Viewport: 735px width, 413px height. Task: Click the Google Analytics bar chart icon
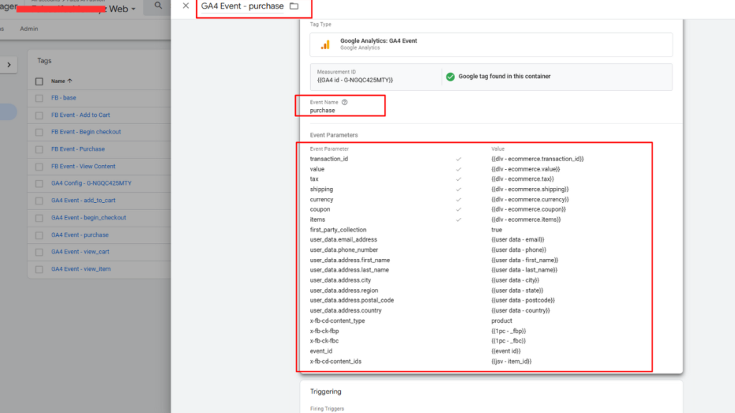coord(325,44)
